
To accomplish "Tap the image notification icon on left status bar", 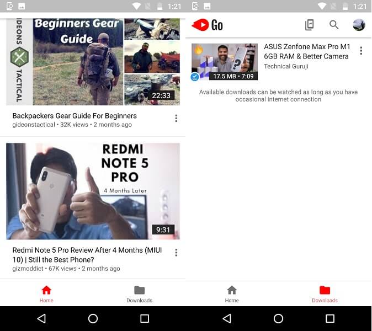I will (x=22, y=6).
